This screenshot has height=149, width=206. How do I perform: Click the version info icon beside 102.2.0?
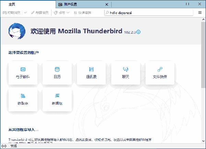139,32
